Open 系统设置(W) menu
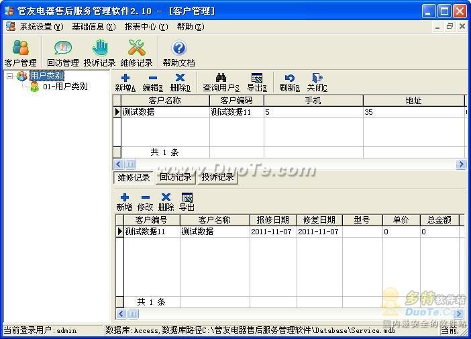471x339 pixels. [x=42, y=27]
